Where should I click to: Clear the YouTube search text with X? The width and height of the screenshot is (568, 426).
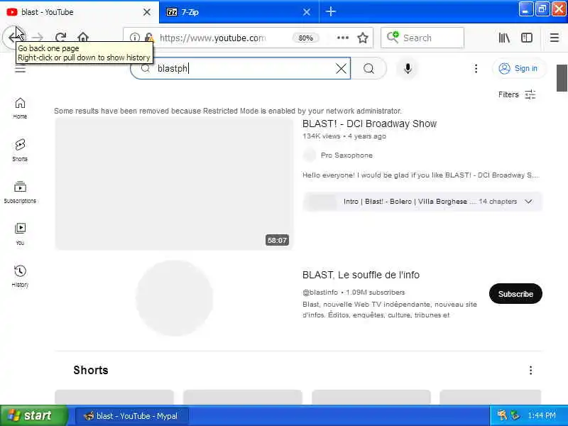tap(341, 68)
